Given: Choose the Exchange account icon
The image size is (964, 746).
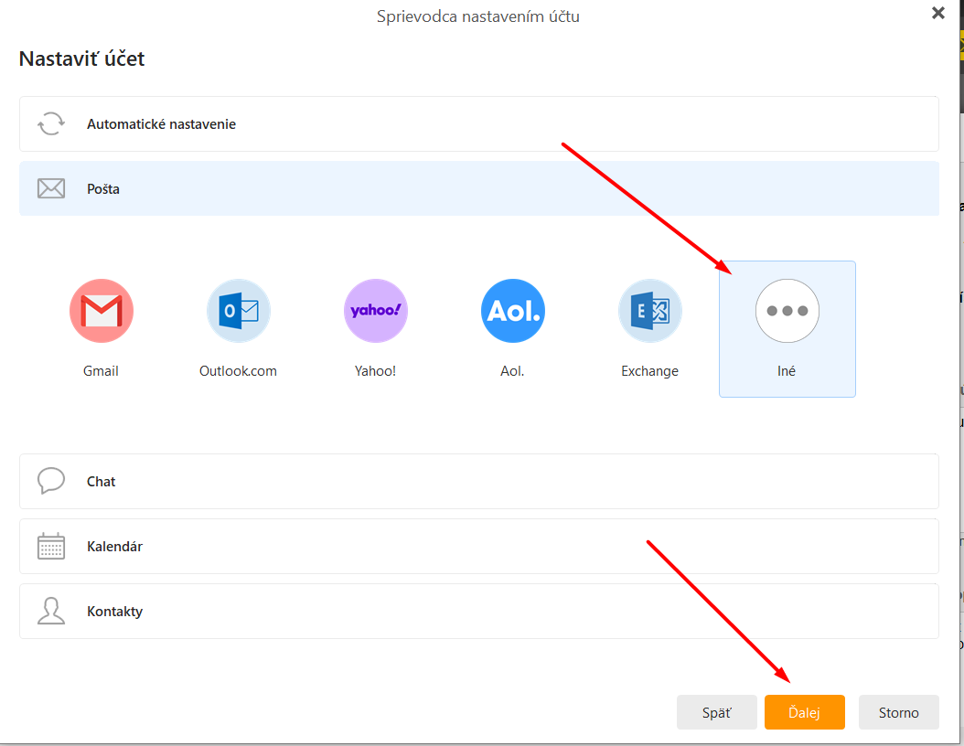Looking at the screenshot, I should click(650, 311).
